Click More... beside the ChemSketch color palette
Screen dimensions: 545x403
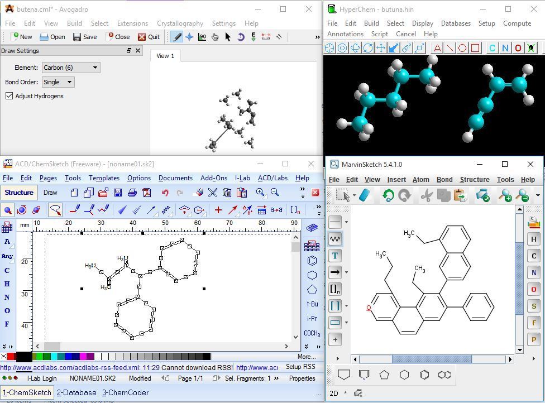pyautogui.click(x=307, y=357)
